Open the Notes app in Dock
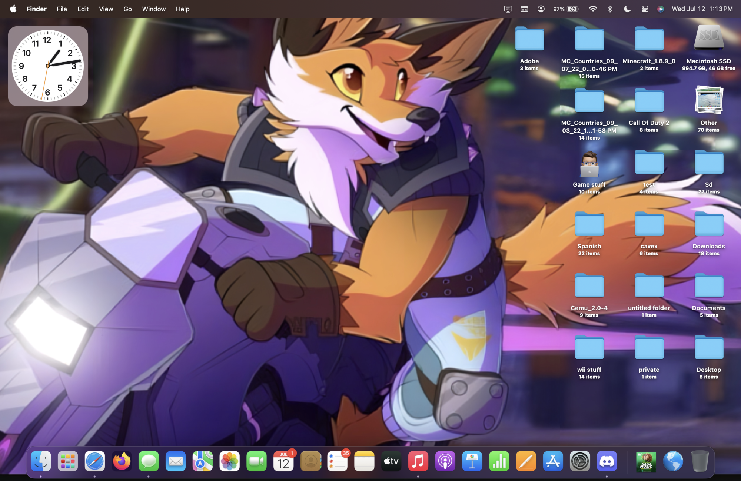The image size is (741, 481). point(364,461)
